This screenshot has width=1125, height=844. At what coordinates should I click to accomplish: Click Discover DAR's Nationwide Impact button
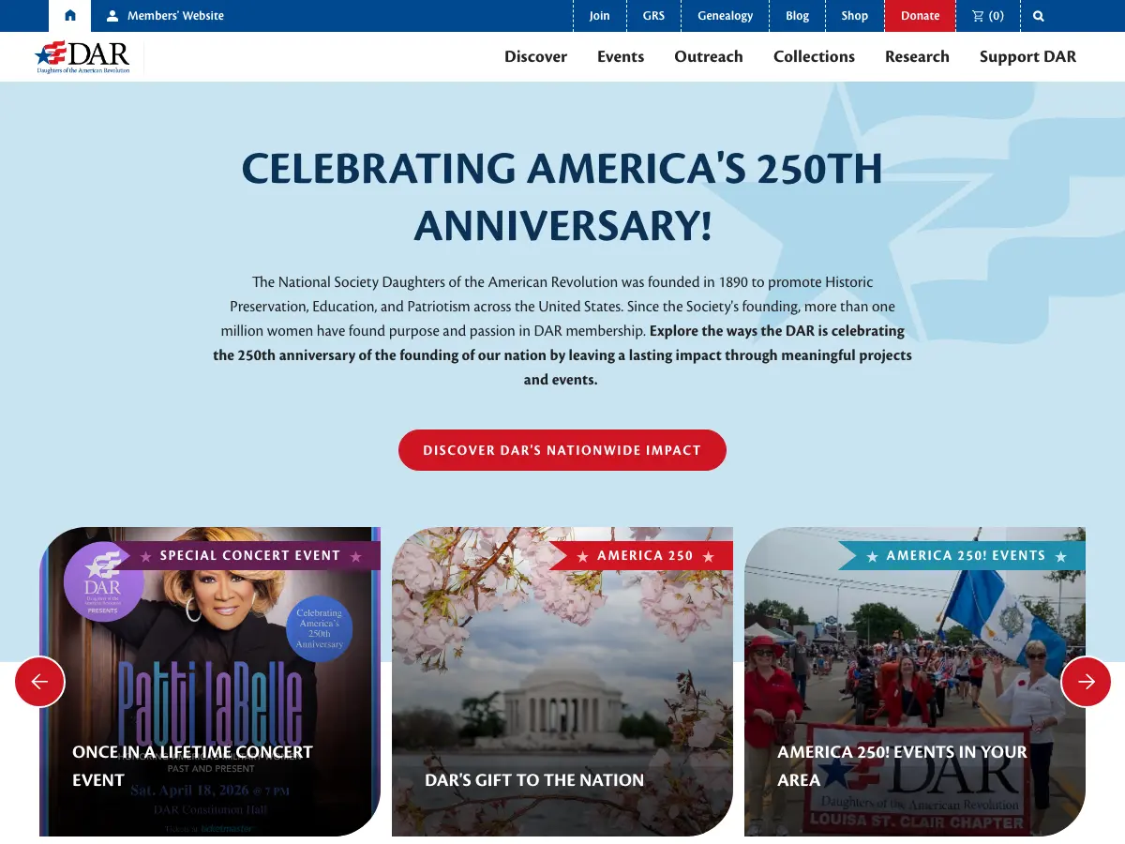[562, 450]
